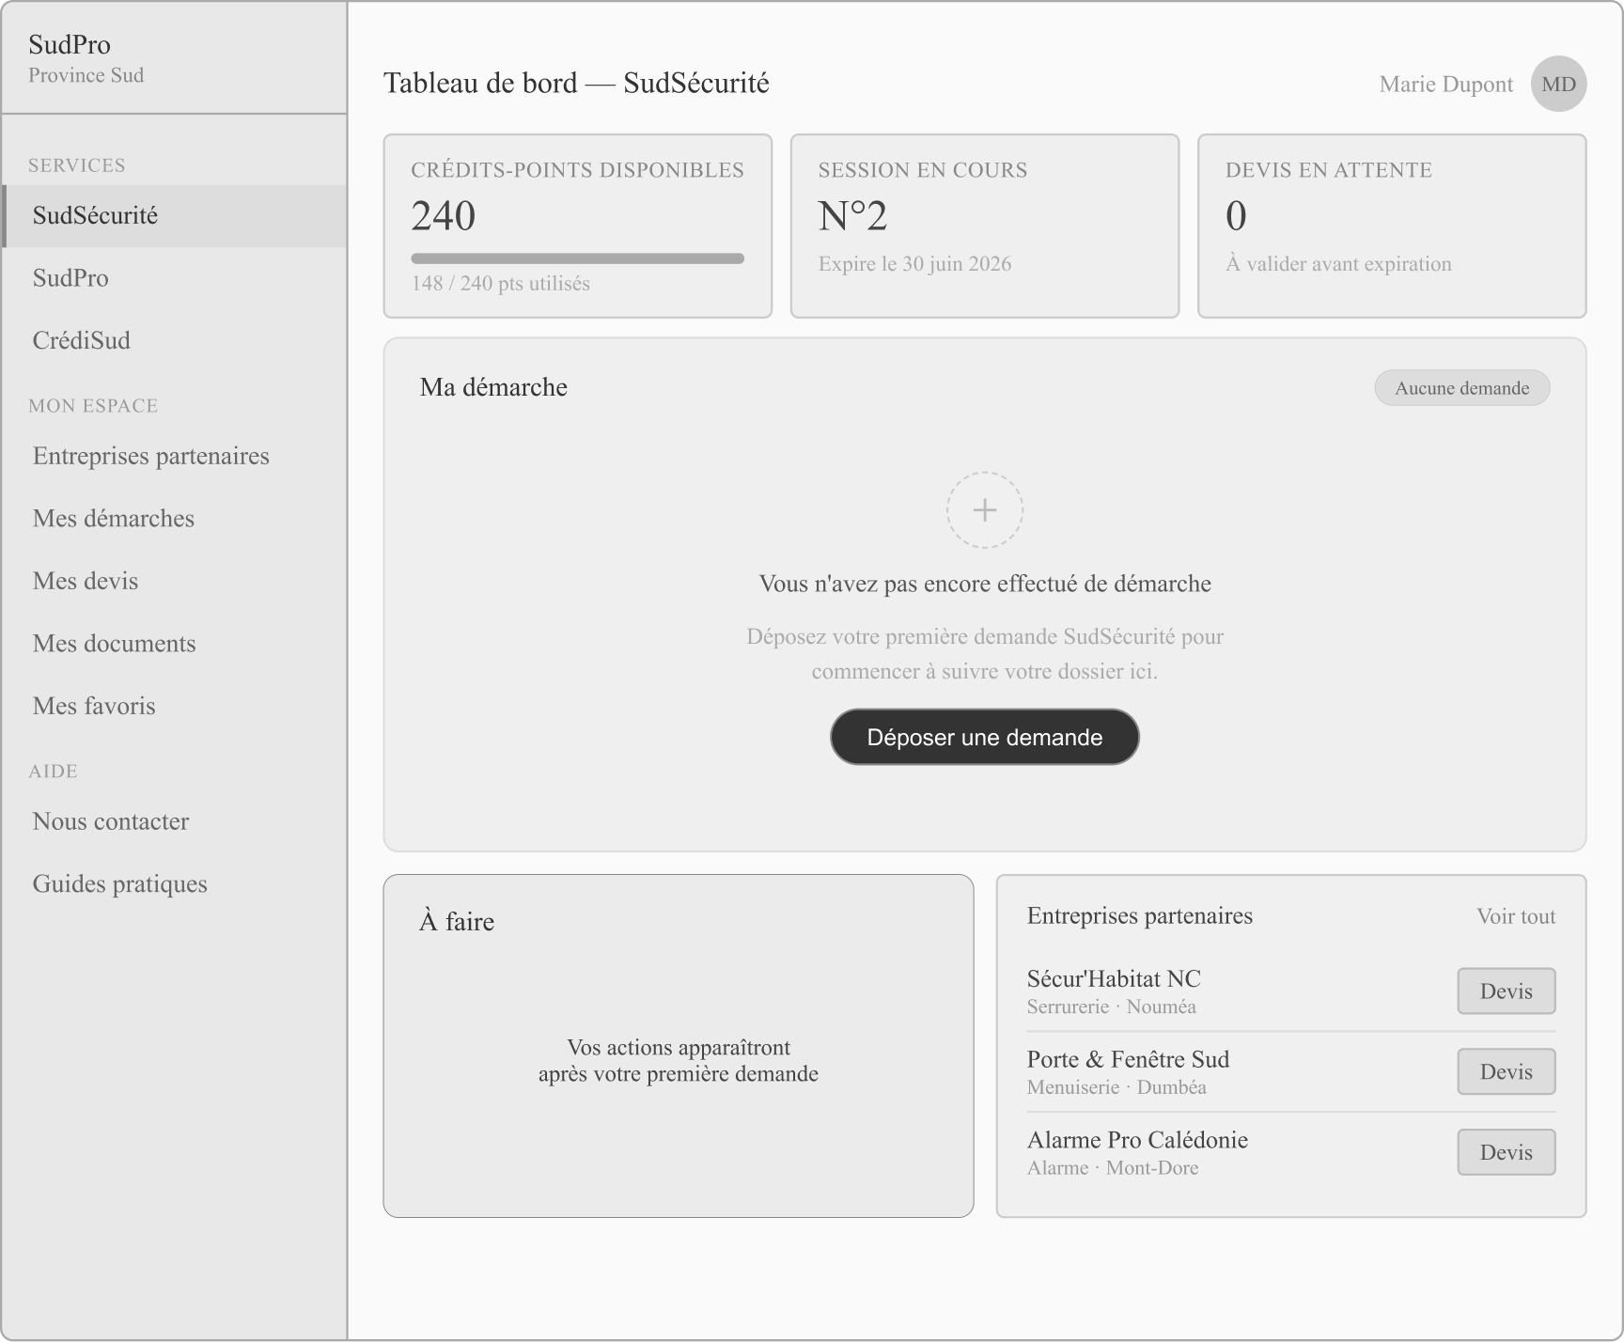Click the À faire panel heading

tap(457, 921)
